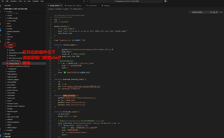The image size is (224, 138).
Task: Open config.yaml in the explorer
Action: pyautogui.click(x=12, y=69)
